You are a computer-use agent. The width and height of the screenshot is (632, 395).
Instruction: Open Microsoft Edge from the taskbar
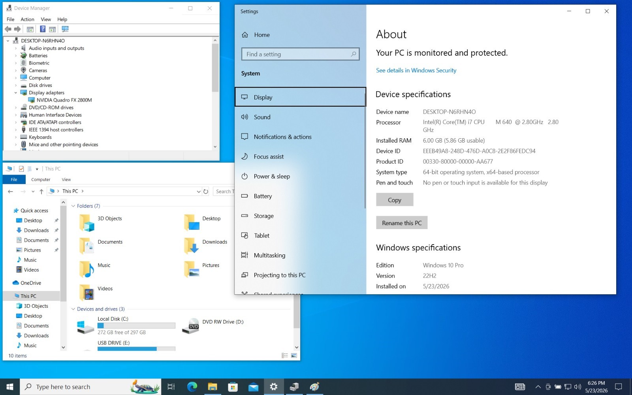192,387
